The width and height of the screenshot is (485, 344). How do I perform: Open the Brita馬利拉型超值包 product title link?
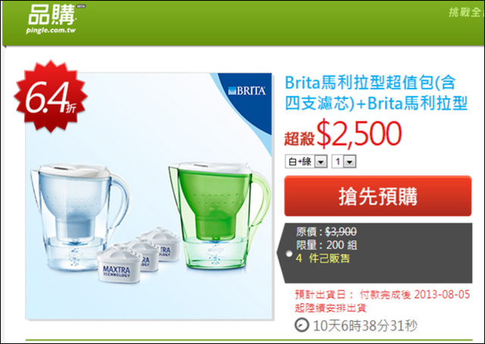pos(376,92)
